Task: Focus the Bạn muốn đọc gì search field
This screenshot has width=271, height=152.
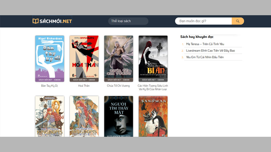Action: (204, 21)
